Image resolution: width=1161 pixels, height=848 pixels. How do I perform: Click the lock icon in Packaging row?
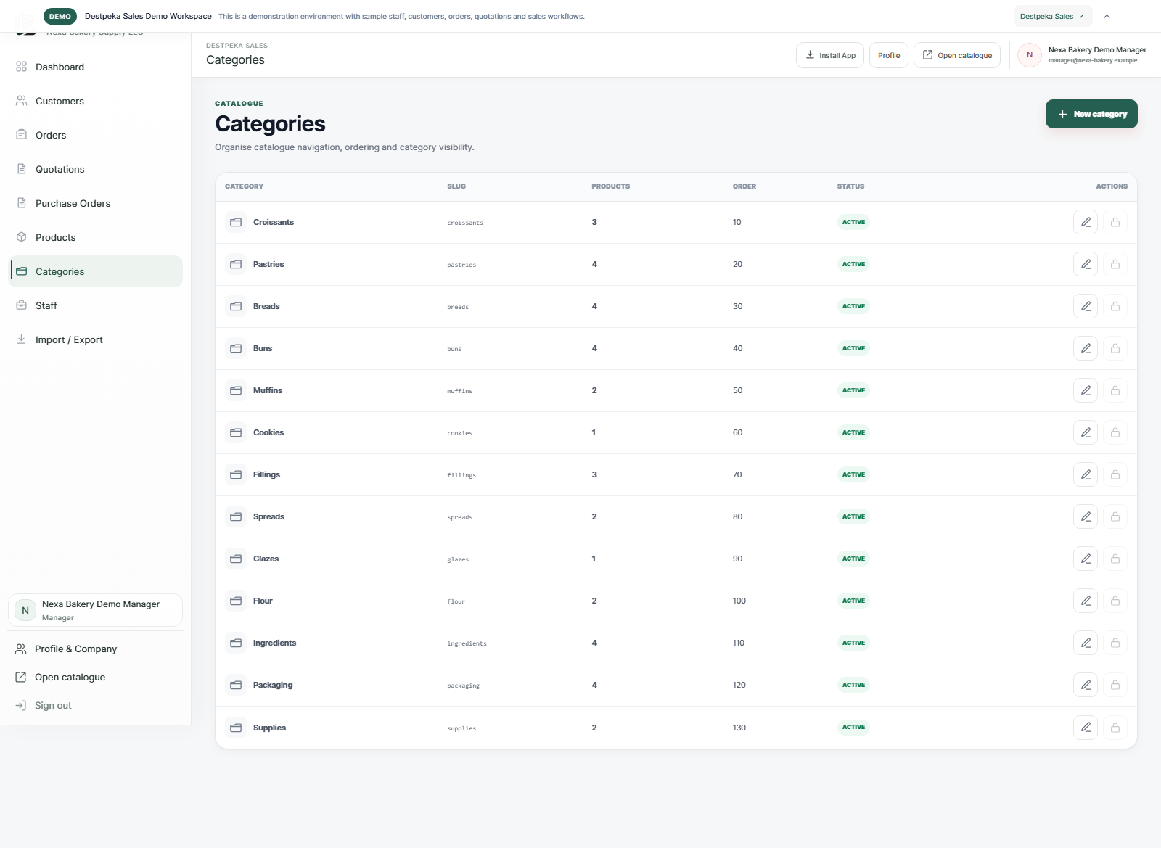(1115, 685)
